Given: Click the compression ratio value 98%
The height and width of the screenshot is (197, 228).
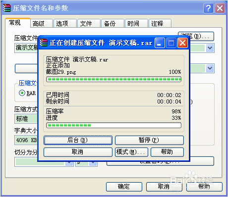Looking at the screenshot, I should [176, 111].
